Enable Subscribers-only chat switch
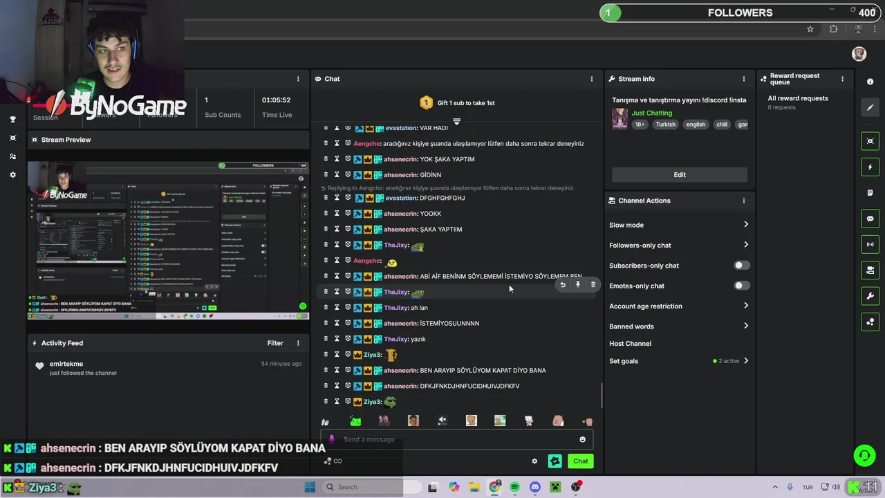885x498 pixels. coord(741,266)
